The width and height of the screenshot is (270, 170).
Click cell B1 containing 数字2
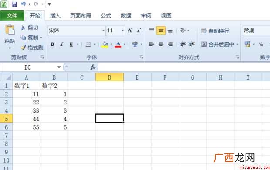(54, 85)
